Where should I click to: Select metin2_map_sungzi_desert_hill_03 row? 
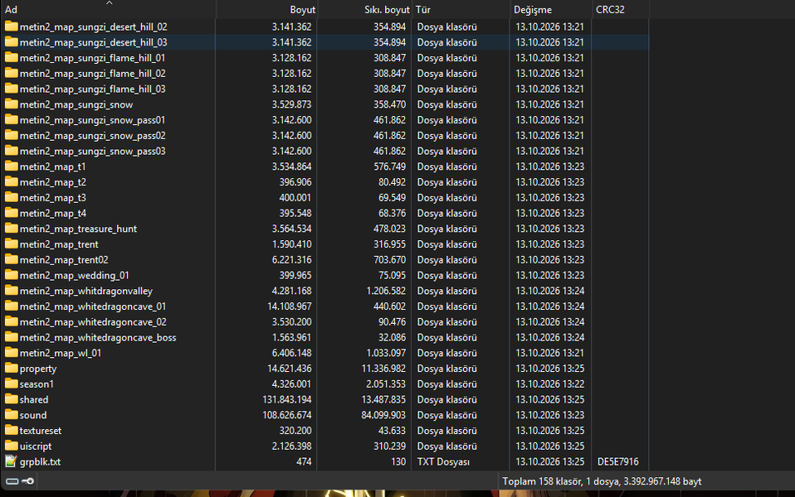coord(324,42)
